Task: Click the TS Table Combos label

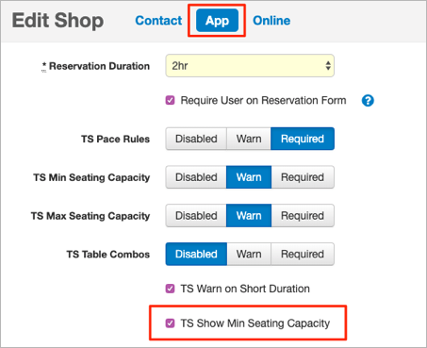Action: coord(108,255)
